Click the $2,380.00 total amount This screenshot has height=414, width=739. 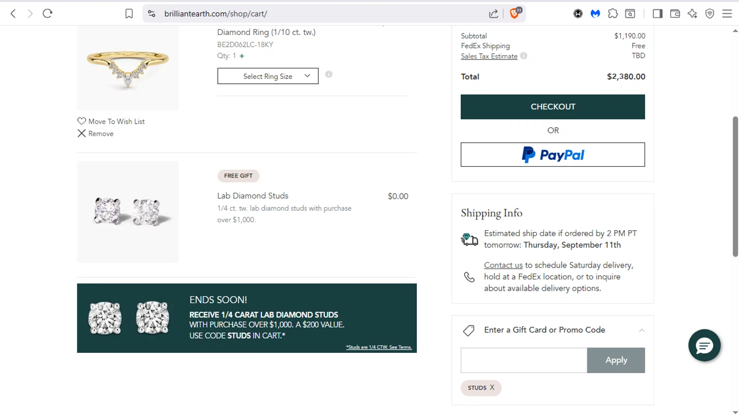626,77
